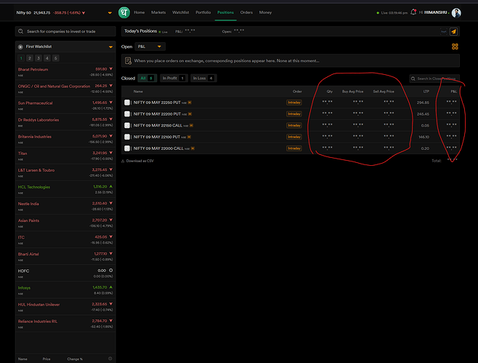Click orange badge next to NIFTY 22100 PUT
The image size is (478, 363).
tap(189, 137)
